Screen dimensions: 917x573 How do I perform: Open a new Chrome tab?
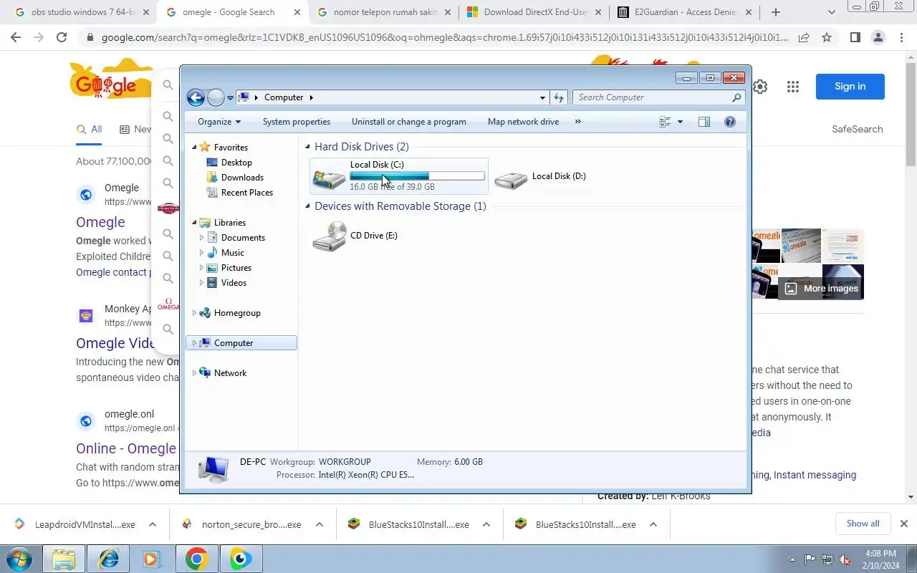(775, 12)
